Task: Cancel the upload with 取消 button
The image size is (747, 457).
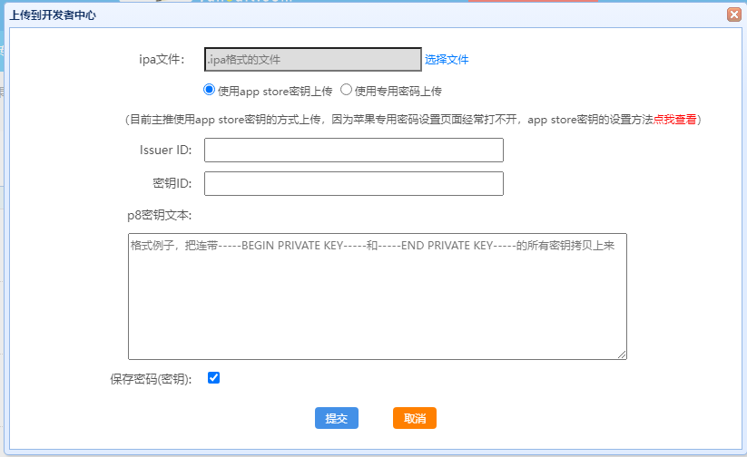Action: 415,418
